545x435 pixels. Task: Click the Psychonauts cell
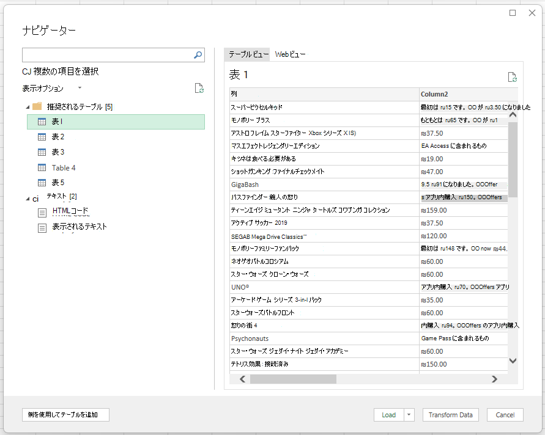(324, 338)
